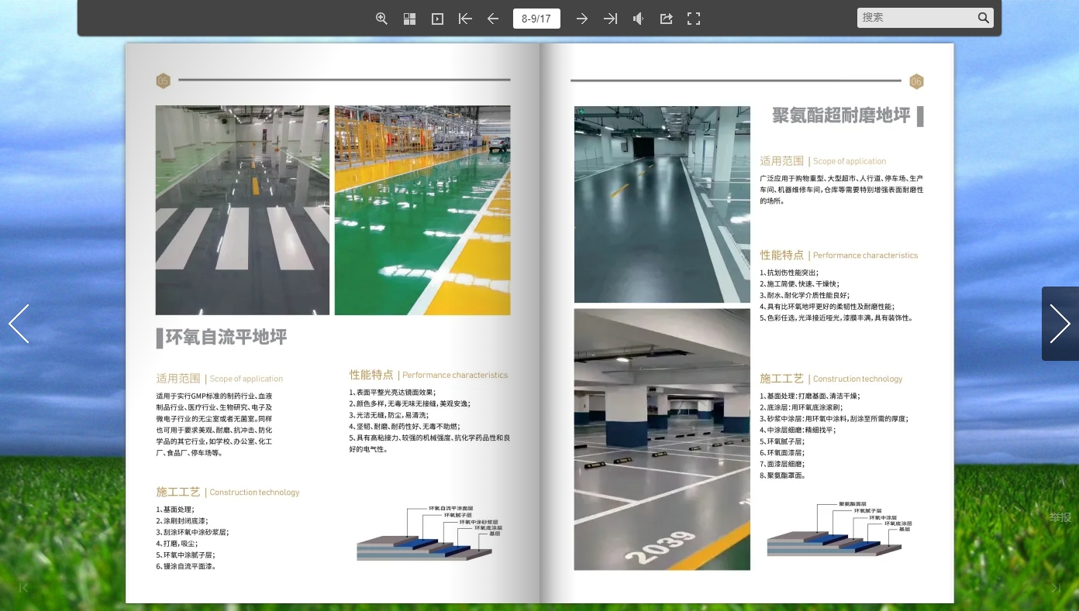The image size is (1079, 611).
Task: Click the faint first-page icon at bottom left
Action: pos(23,588)
